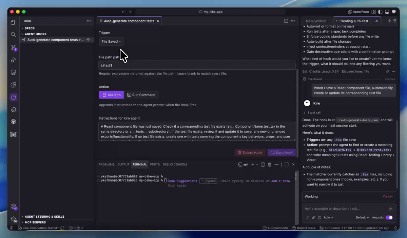This screenshot has height=238, width=407.
Task: Open KIRO panel more actions menu
Action: pos(89,21)
